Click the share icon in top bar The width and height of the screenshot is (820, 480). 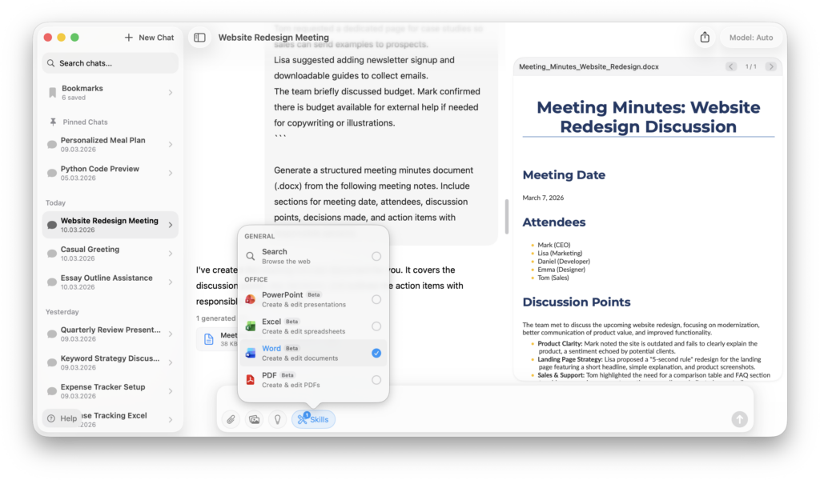[705, 38]
